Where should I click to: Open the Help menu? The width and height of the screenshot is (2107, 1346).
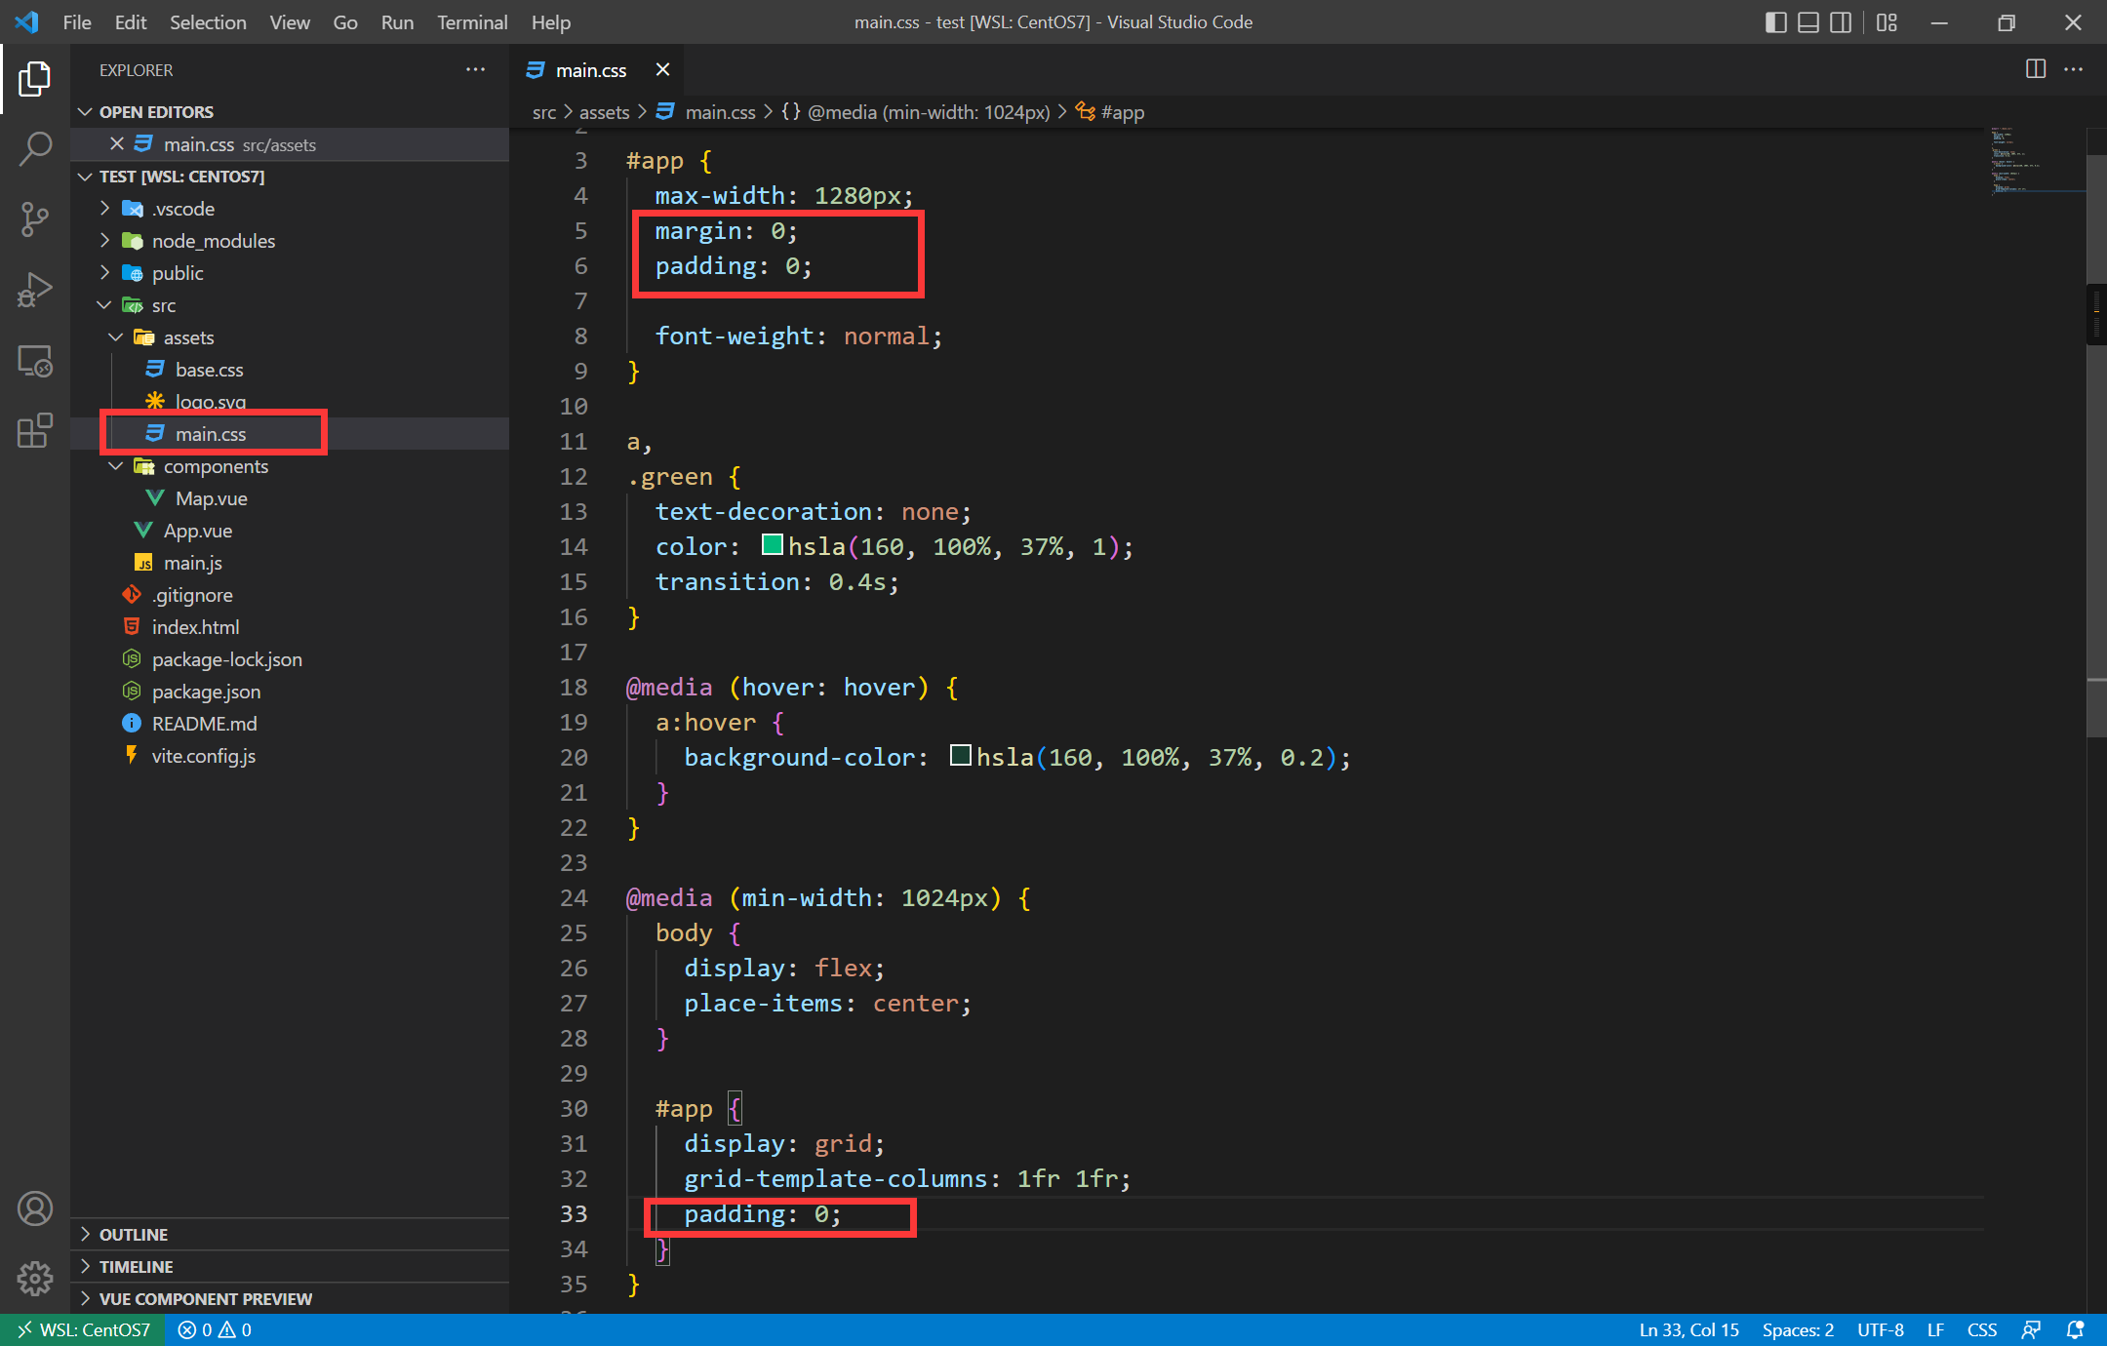point(550,22)
